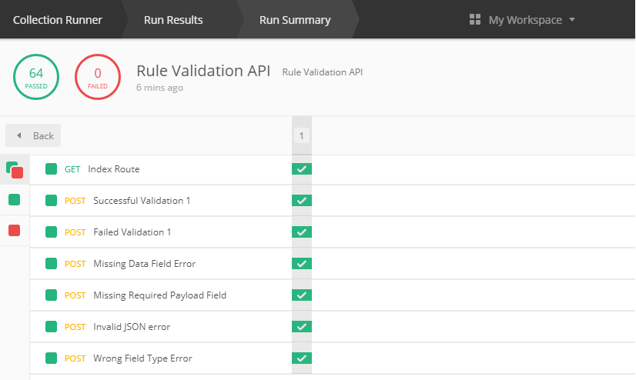Click the 64 passed green circle
This screenshot has height=380, width=636.
(36, 77)
